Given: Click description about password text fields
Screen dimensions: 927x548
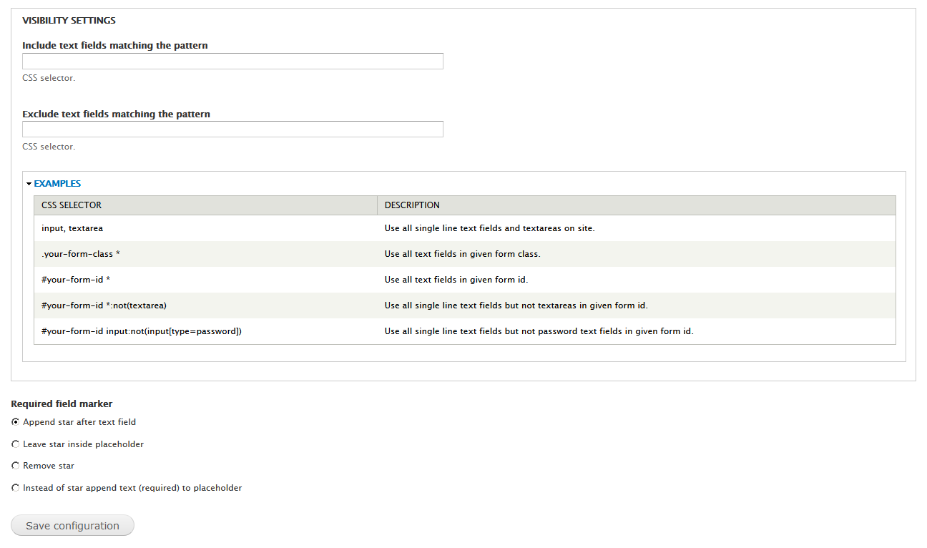Looking at the screenshot, I should pos(539,331).
